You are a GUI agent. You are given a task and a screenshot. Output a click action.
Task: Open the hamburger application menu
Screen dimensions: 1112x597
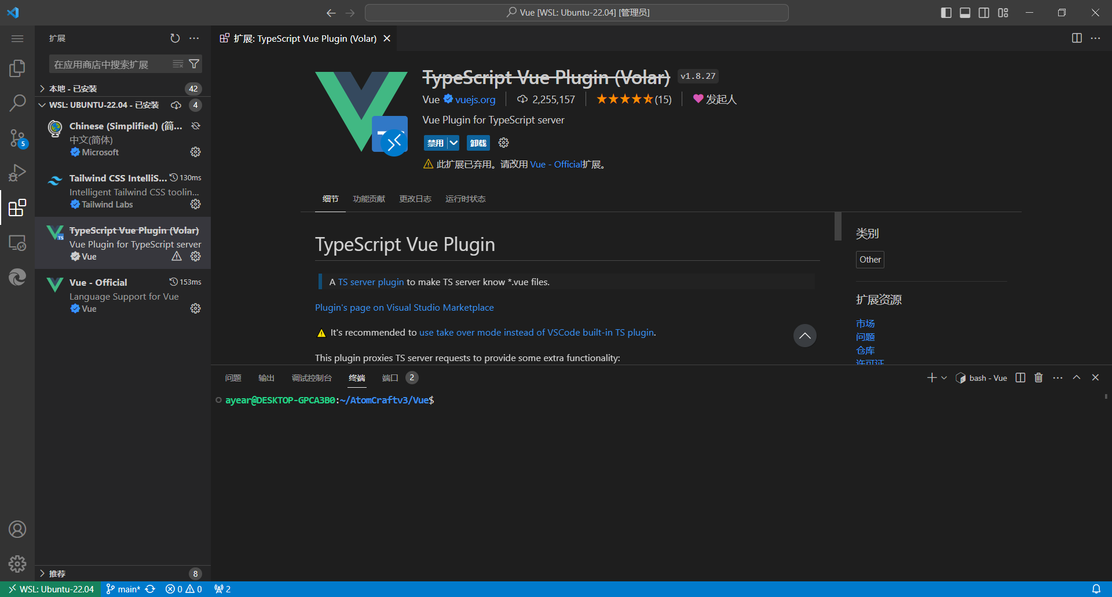(x=17, y=38)
